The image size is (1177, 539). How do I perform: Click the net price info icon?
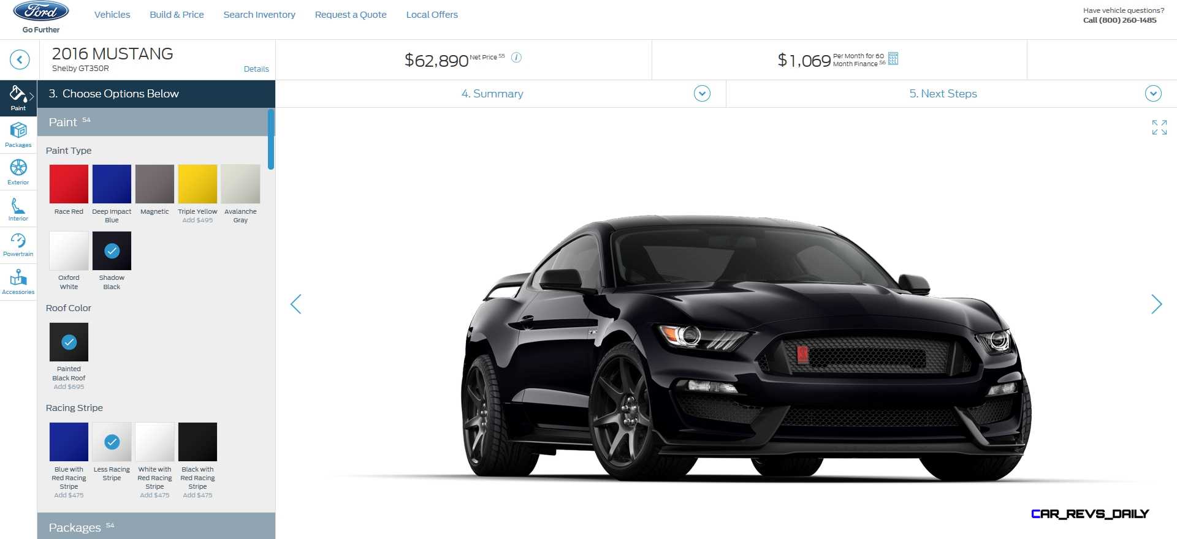[x=516, y=58]
